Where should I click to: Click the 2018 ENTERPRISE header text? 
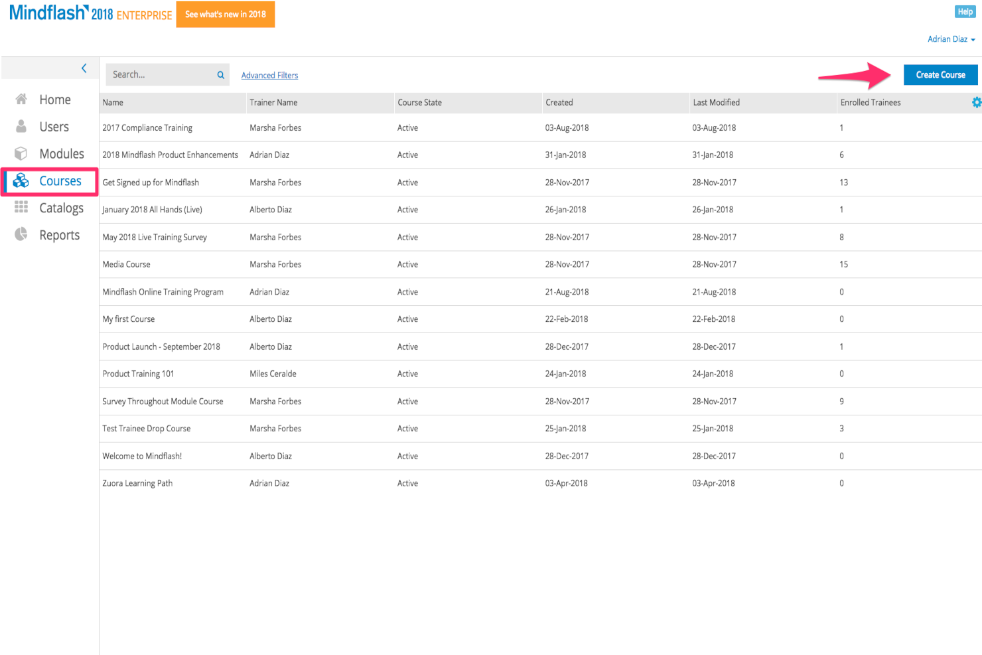point(131,15)
